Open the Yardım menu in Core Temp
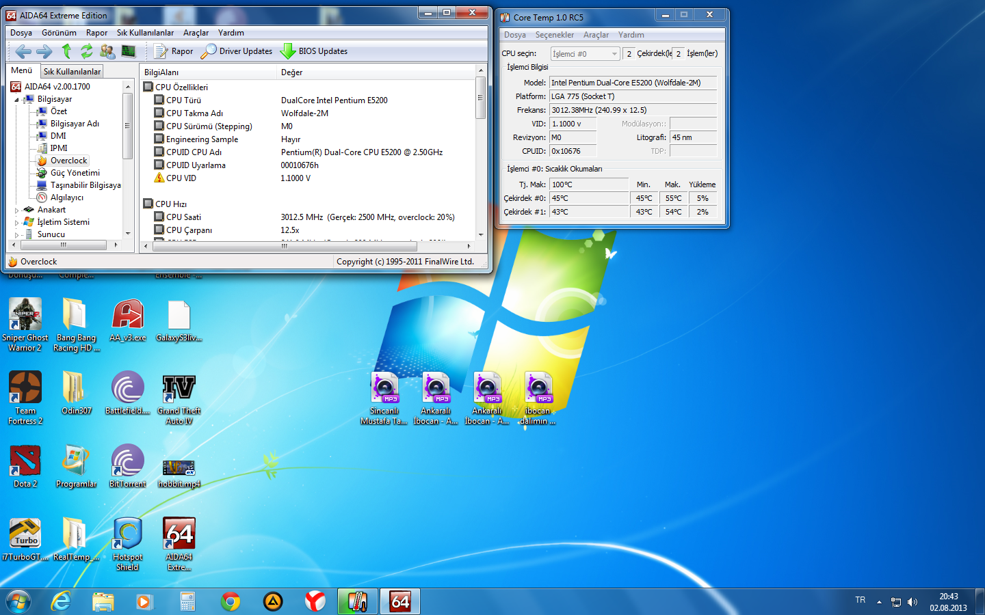This screenshot has height=615, width=985. pos(631,35)
